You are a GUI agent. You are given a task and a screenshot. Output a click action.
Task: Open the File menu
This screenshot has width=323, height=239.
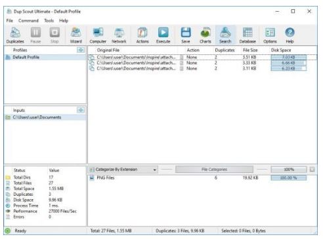(10, 20)
